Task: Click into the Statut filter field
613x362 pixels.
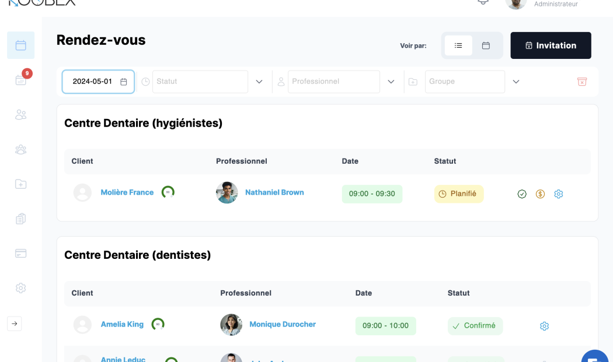Action: click(x=200, y=82)
